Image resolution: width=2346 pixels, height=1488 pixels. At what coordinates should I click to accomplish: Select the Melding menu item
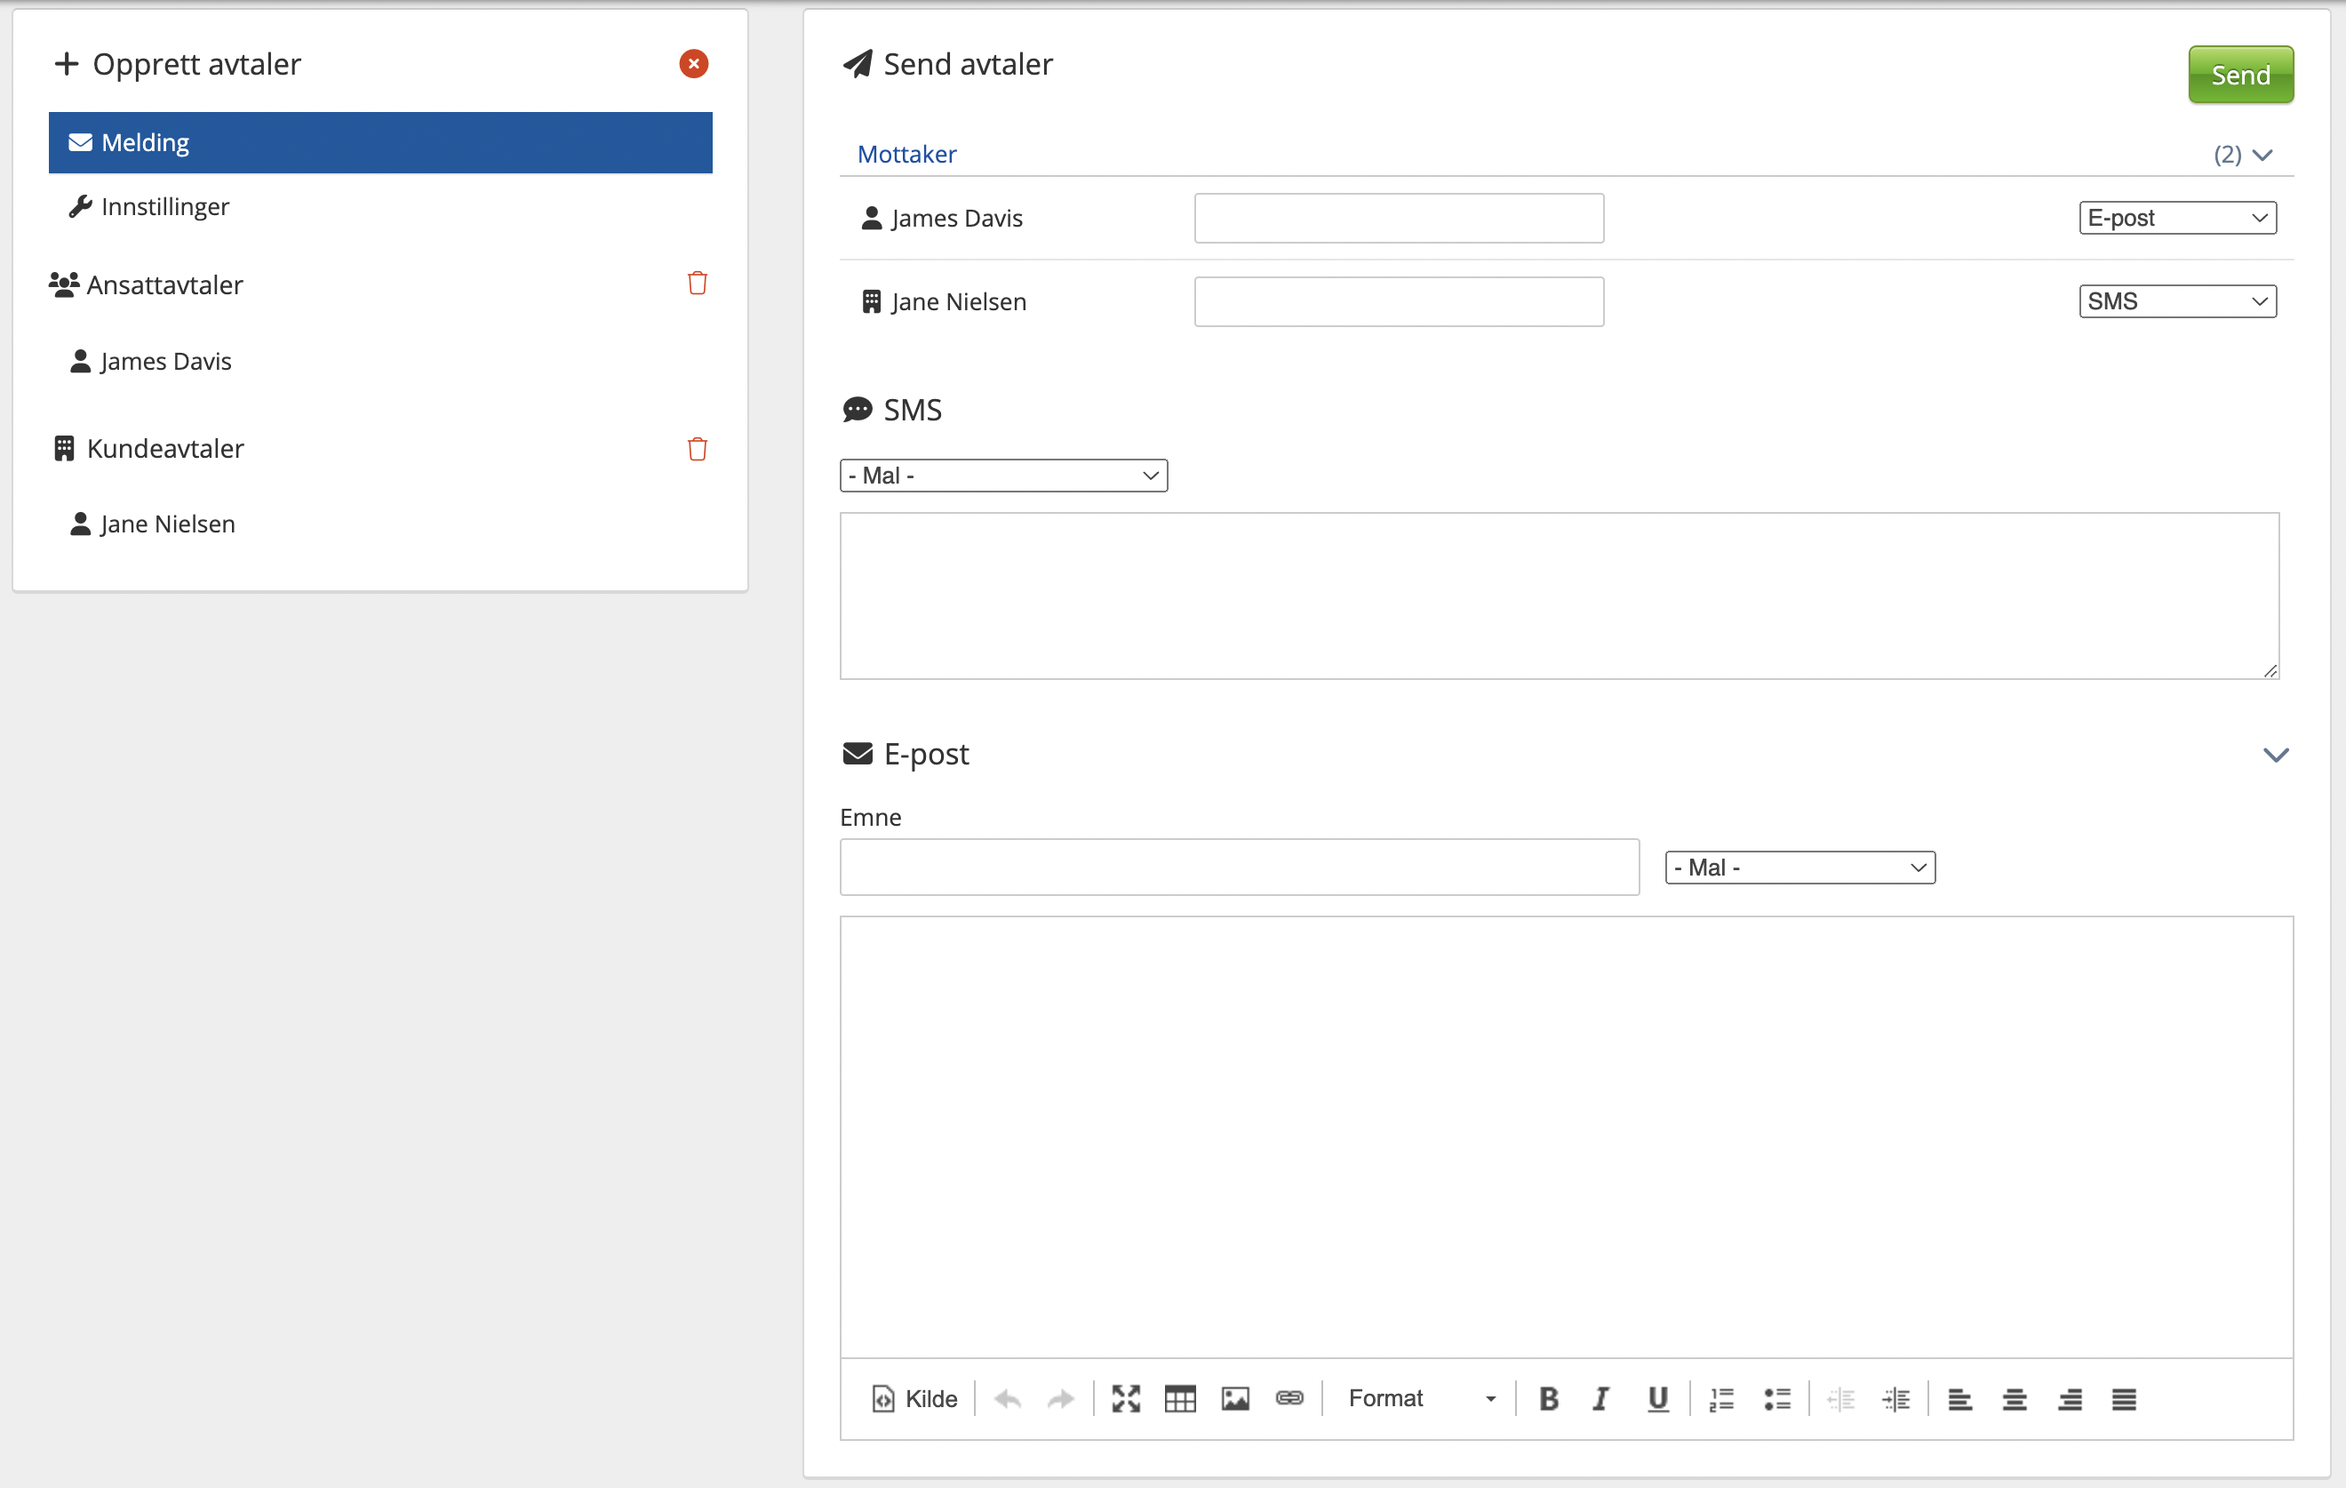[380, 142]
